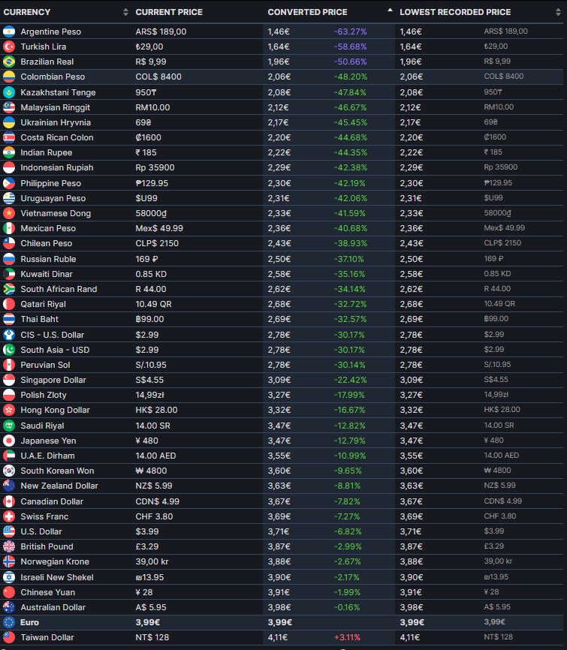Click the +3.11% Taiwan Dollar difference
This screenshot has width=567, height=650.
(x=347, y=637)
